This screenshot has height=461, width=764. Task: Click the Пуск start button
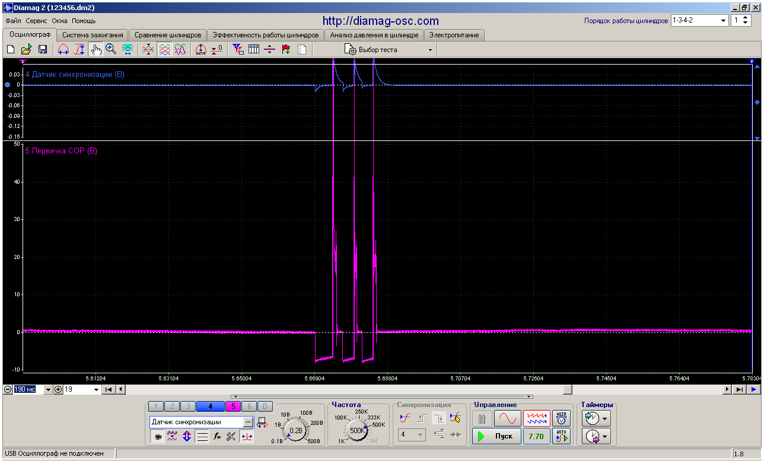(497, 437)
